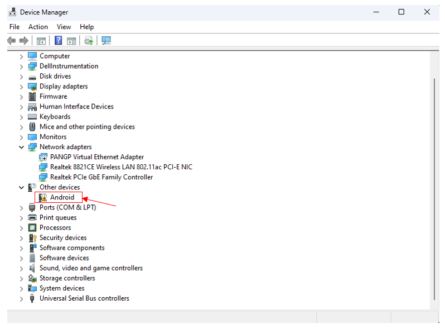Select the Firmware label

pyautogui.click(x=54, y=97)
